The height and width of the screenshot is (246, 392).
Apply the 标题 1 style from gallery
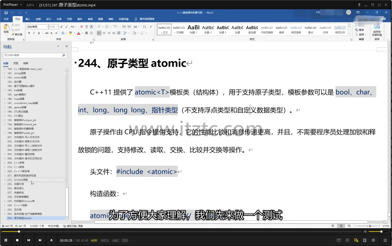click(x=193, y=29)
